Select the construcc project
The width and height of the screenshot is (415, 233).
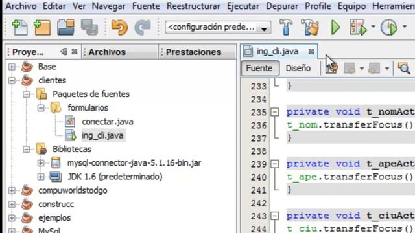pos(56,204)
